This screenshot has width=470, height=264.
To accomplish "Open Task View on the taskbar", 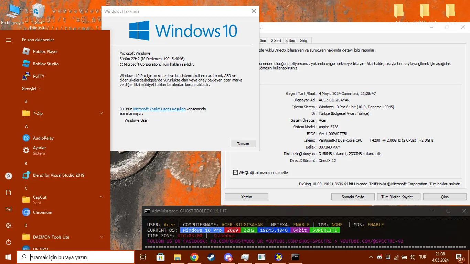I will [143, 257].
